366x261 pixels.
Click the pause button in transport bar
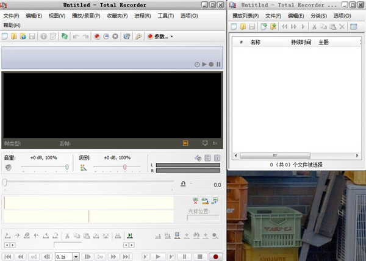click(x=185, y=257)
